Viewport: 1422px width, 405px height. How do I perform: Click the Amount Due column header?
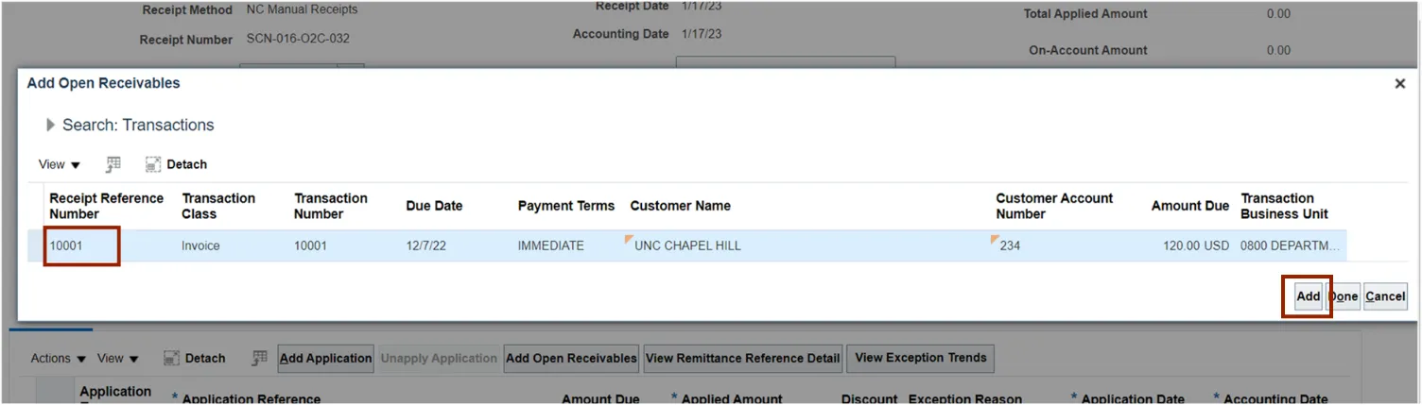click(1189, 206)
